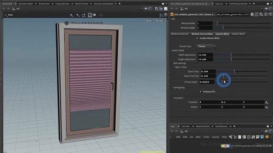This screenshot has height=153, width=273.
Task: Click the sticky note icon in network toolbar
Action: (x=258, y=137)
